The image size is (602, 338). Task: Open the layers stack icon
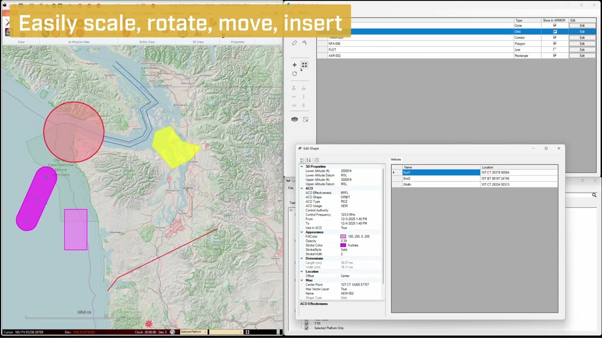coord(294,119)
